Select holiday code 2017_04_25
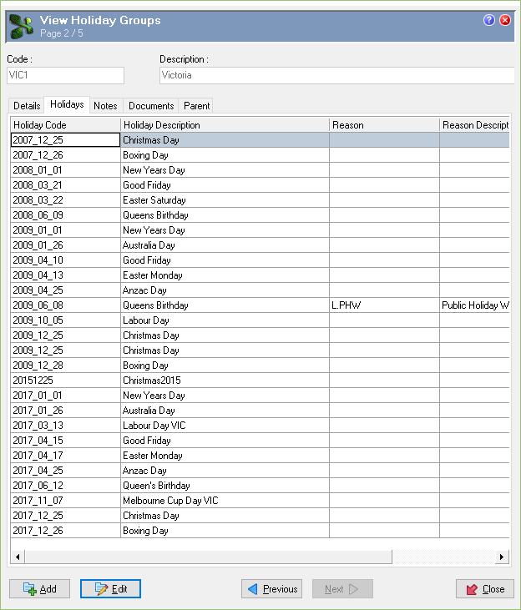This screenshot has width=521, height=610. click(65, 471)
